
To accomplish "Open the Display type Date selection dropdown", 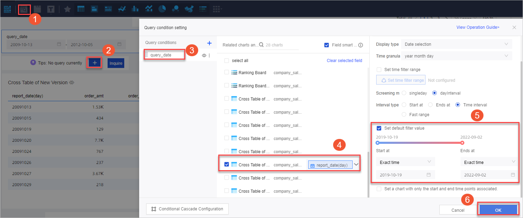I will (x=456, y=44).
